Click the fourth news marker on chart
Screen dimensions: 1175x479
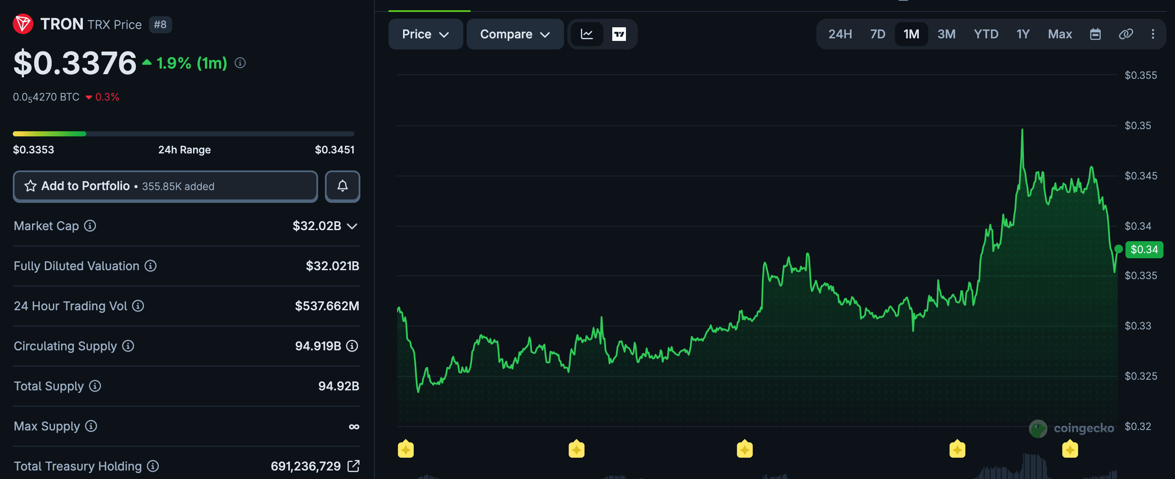pos(957,449)
